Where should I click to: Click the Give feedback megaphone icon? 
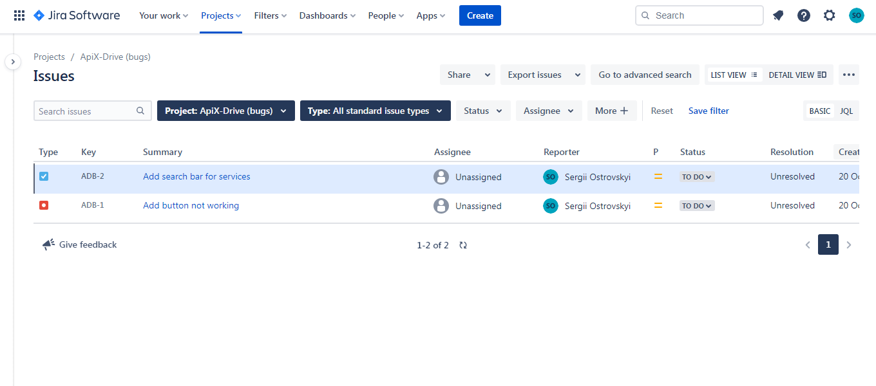coord(48,244)
